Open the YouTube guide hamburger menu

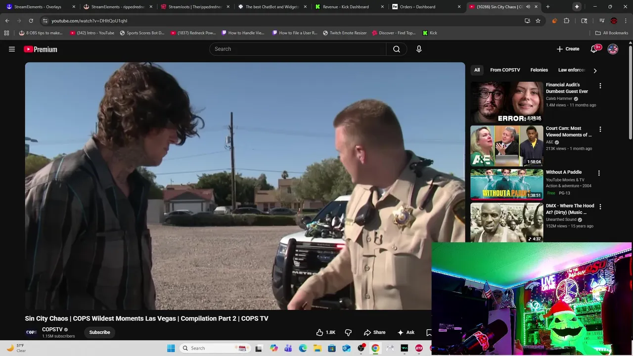click(x=12, y=49)
